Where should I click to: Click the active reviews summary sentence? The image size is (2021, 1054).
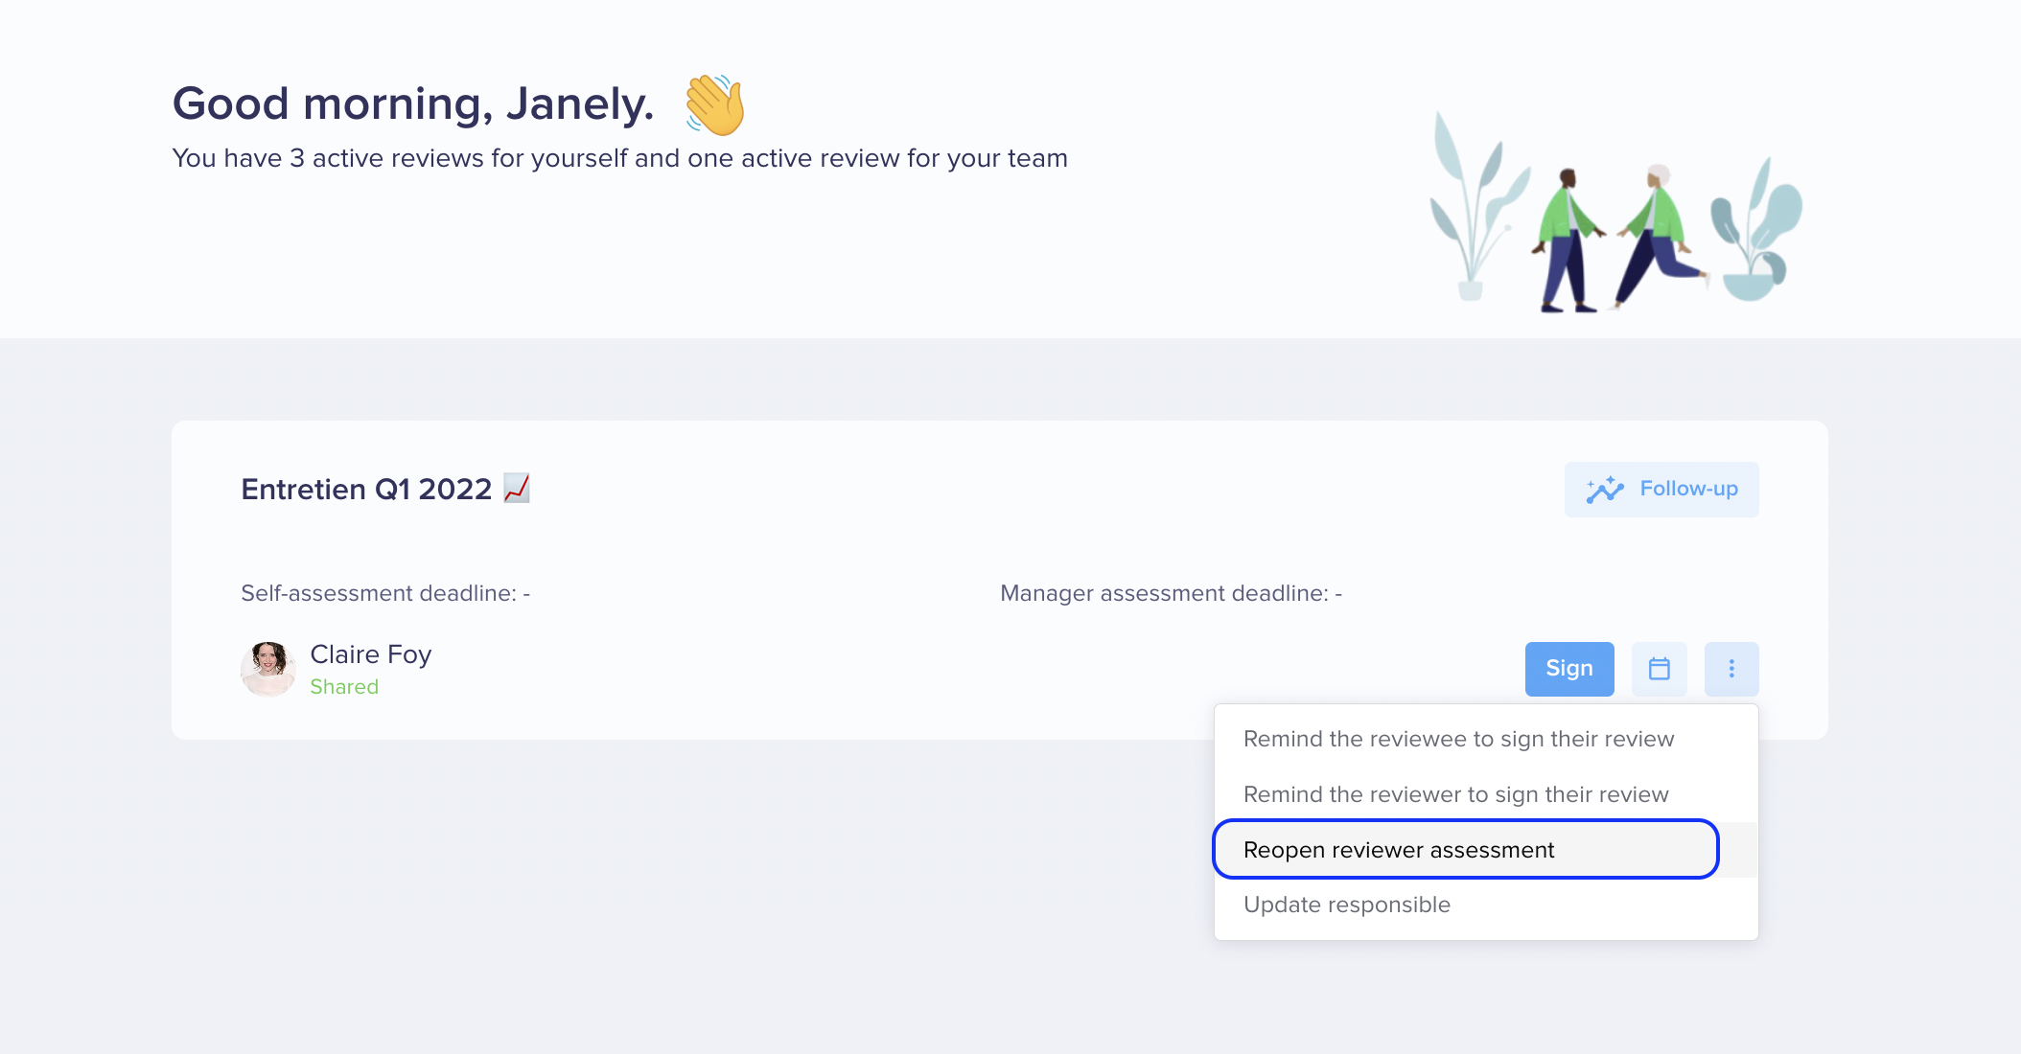pyautogui.click(x=619, y=158)
